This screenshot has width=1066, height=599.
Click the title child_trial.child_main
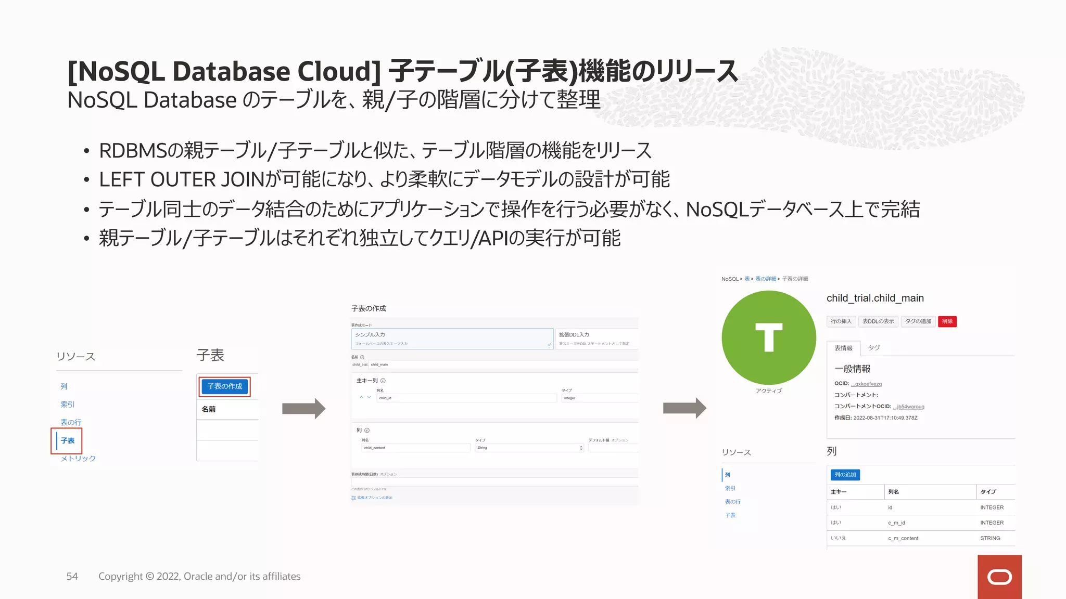coord(875,298)
